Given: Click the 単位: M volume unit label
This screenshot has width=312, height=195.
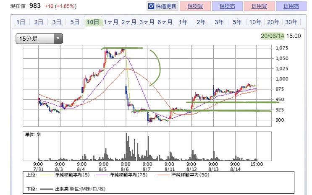Looking at the screenshot, I should pos(33,135).
